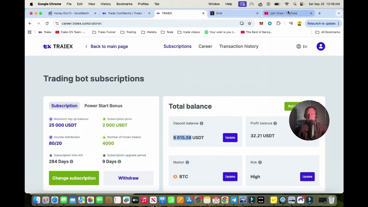Update the Risk setting
Viewport: 368px width, 207px height.
307,177
